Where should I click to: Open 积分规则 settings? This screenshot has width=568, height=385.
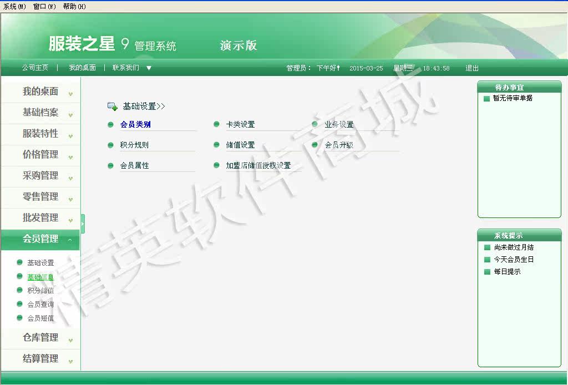click(x=134, y=145)
